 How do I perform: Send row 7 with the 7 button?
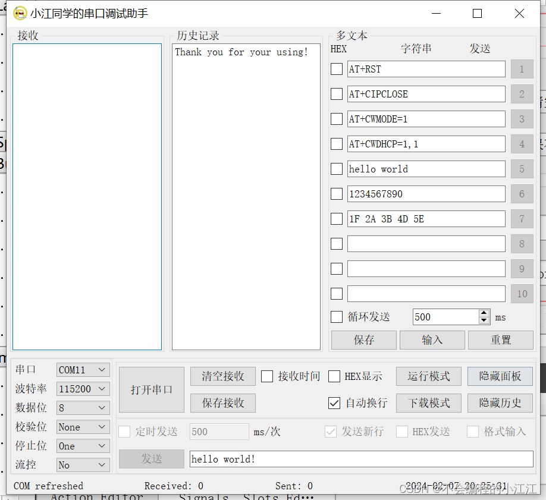522,219
